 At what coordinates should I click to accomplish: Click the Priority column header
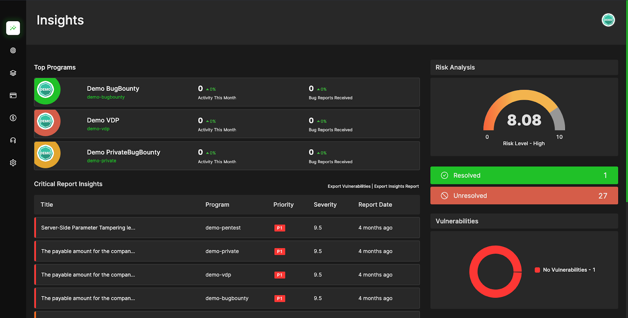(x=283, y=204)
